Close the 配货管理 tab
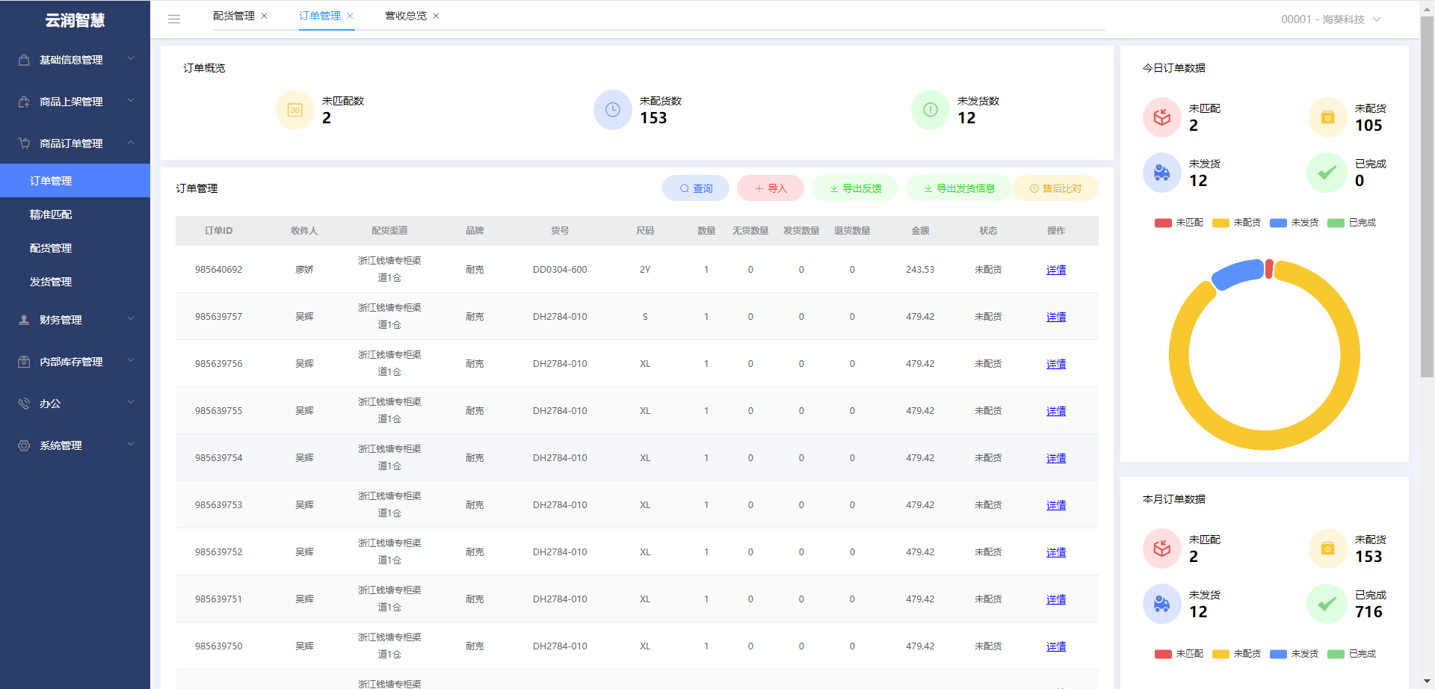This screenshot has height=689, width=1435. [264, 16]
